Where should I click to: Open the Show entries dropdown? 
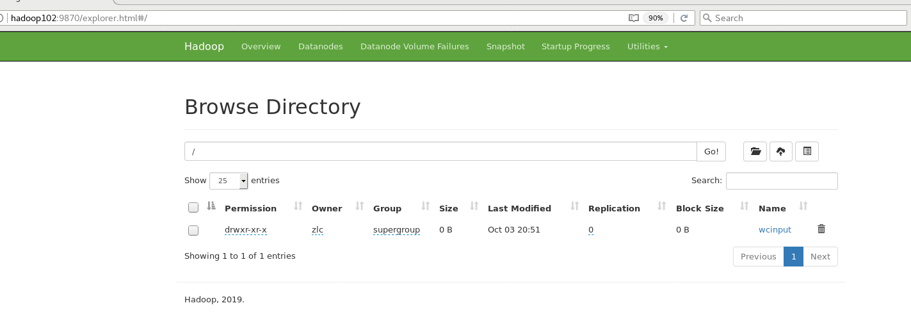point(229,181)
